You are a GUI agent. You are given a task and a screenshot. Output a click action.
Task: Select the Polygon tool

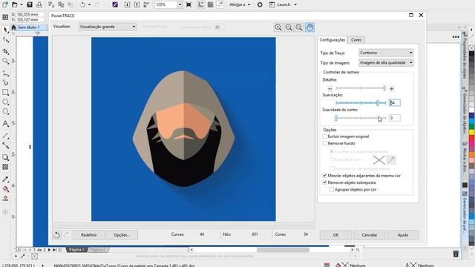coord(5,112)
